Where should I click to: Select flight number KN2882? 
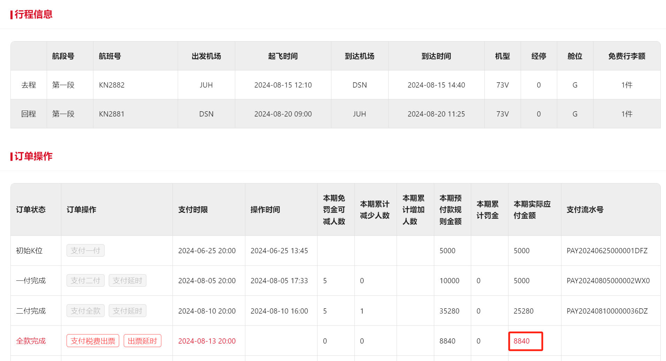[112, 85]
